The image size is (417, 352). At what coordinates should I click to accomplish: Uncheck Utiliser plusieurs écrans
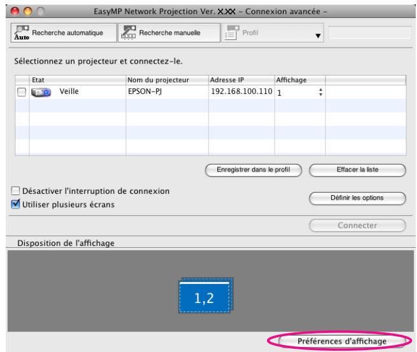click(16, 204)
